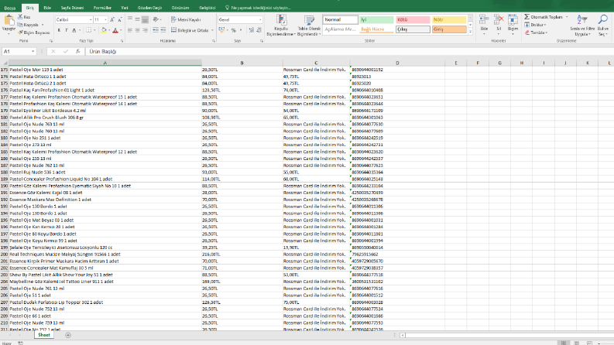Click the font color A icon

(115, 30)
